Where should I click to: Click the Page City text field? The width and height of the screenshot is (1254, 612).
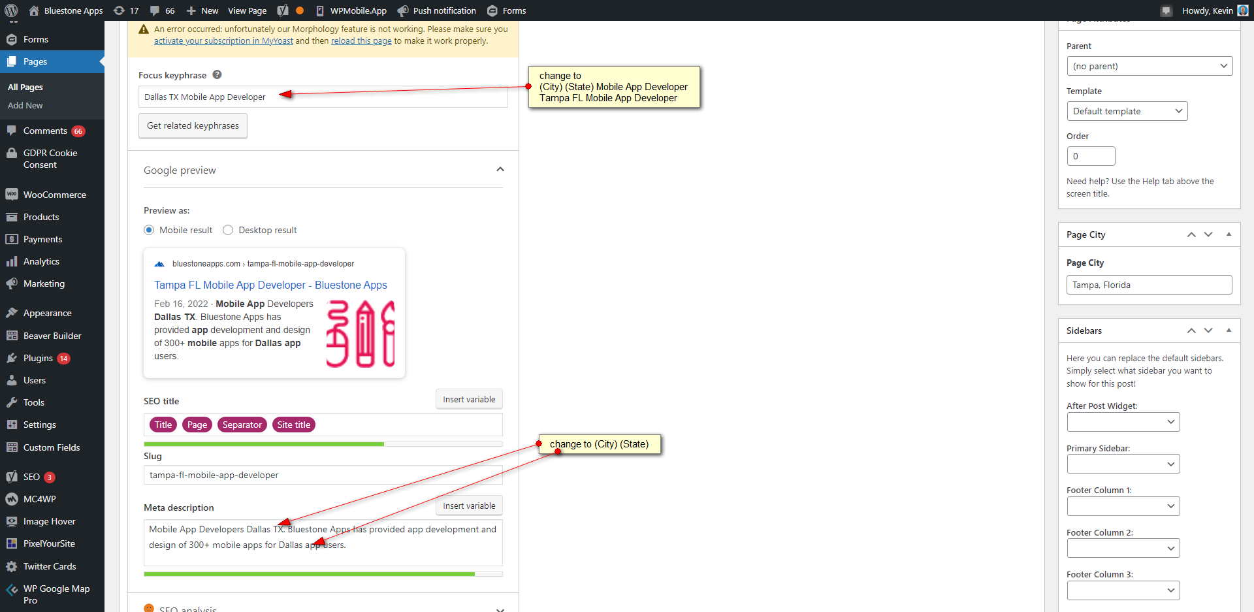click(x=1149, y=285)
